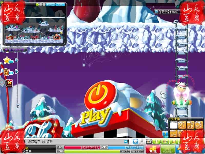Open the 商城 cash shop button
The image size is (205, 154).
point(153,149)
